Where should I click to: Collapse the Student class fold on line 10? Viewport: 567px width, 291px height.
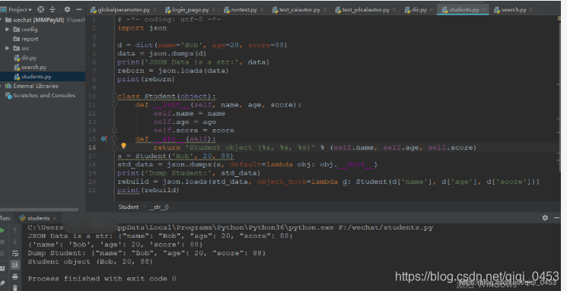click(114, 96)
